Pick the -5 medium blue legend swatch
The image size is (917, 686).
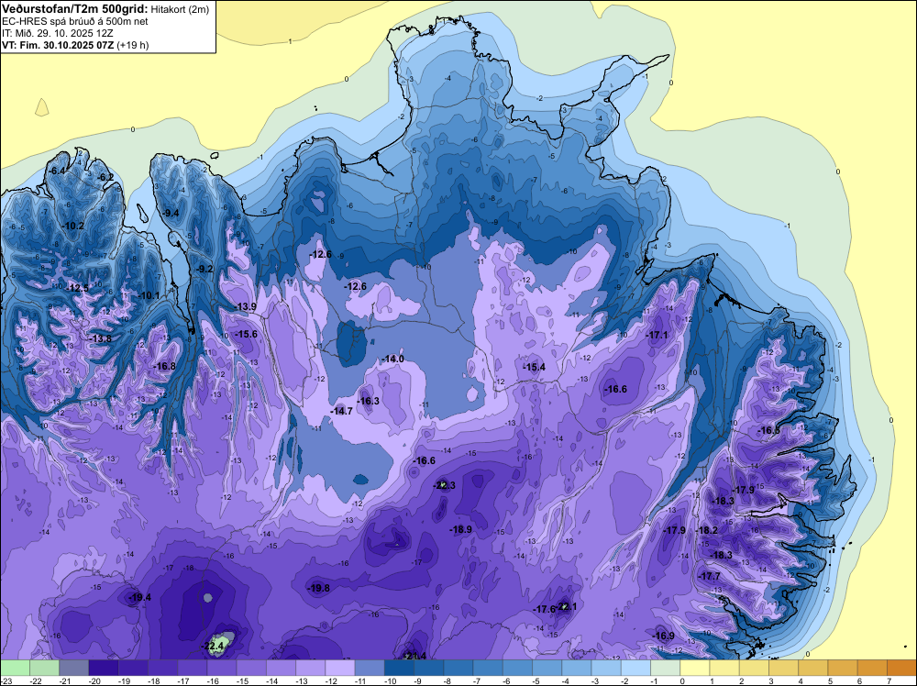coord(547,668)
